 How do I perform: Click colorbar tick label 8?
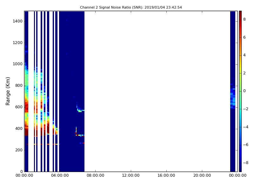tap(244, 19)
